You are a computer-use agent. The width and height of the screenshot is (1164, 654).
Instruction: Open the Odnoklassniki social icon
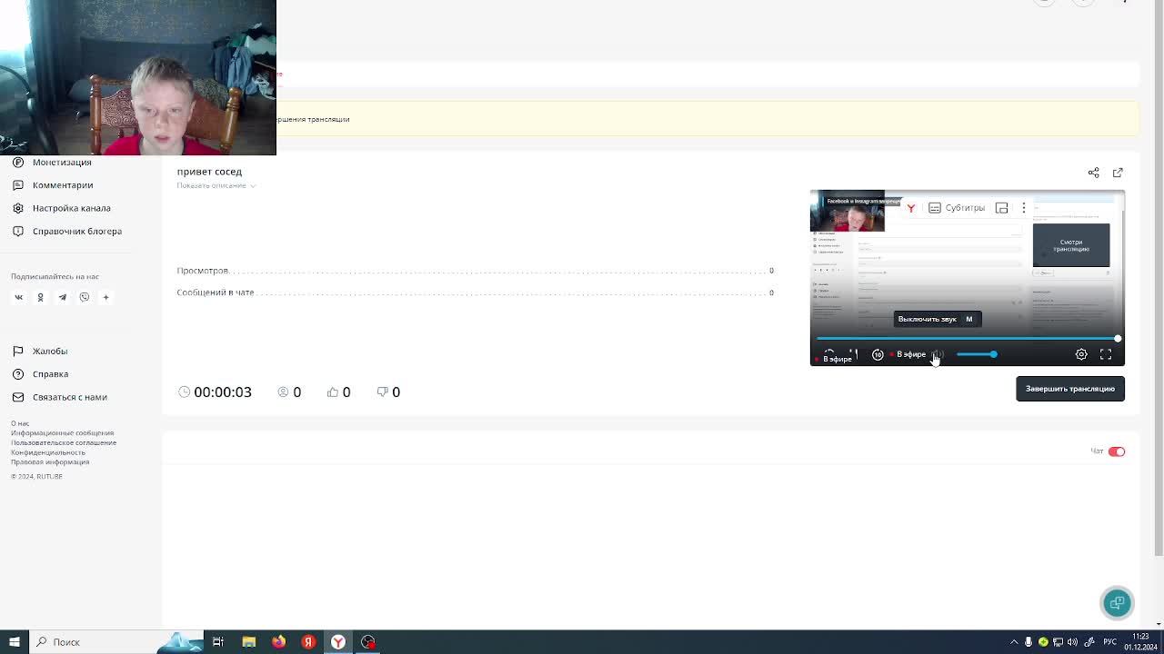tap(40, 297)
